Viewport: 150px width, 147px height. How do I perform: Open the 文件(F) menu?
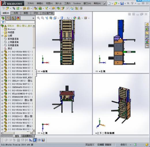point(31,3)
